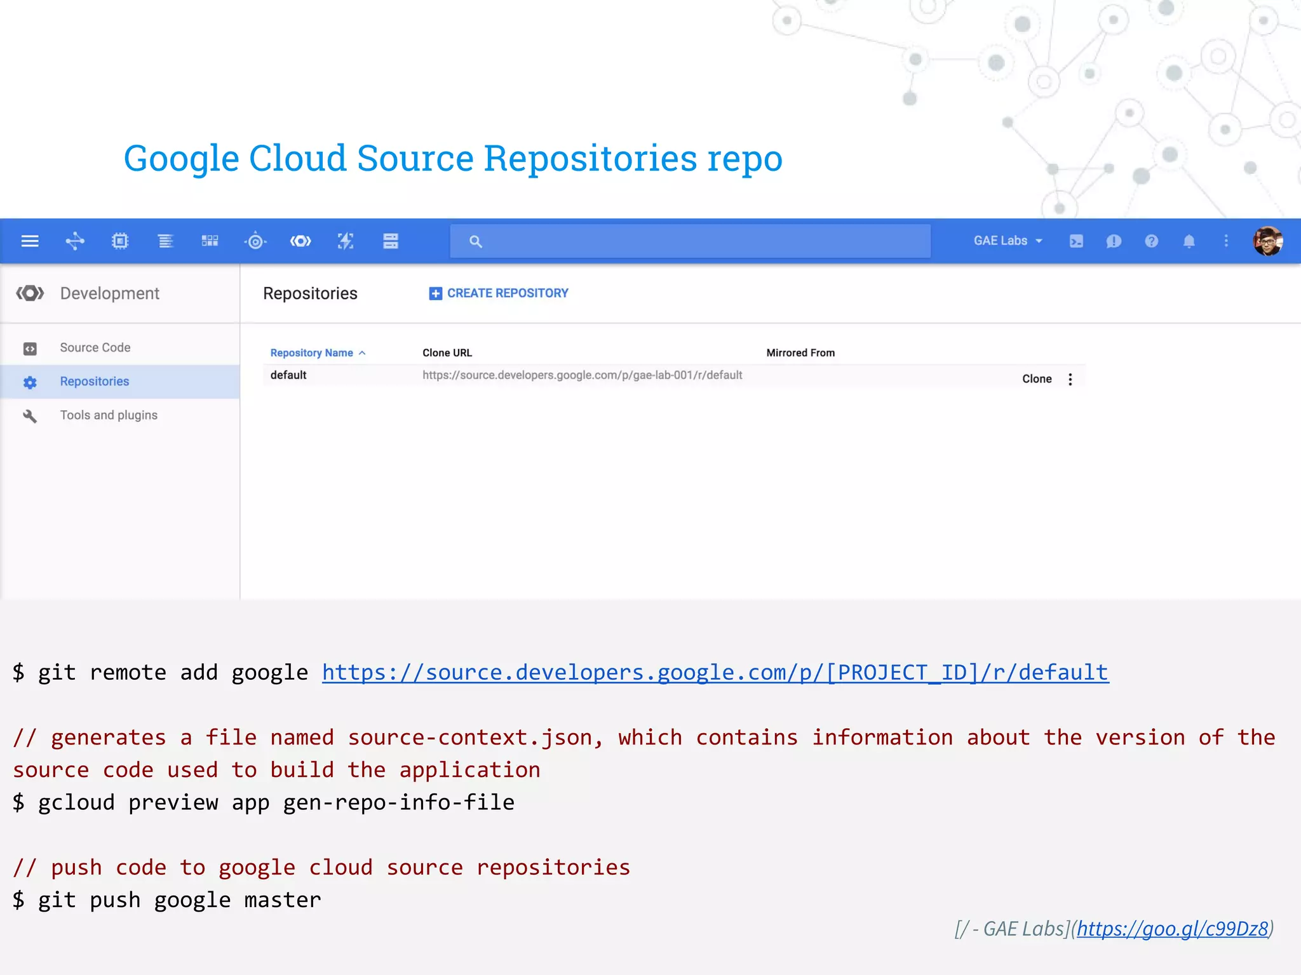Click the networking icon in top bar

[75, 241]
